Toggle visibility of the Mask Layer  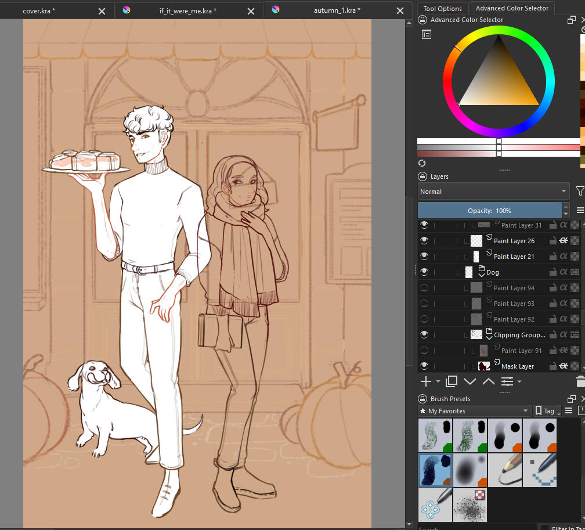(x=424, y=366)
